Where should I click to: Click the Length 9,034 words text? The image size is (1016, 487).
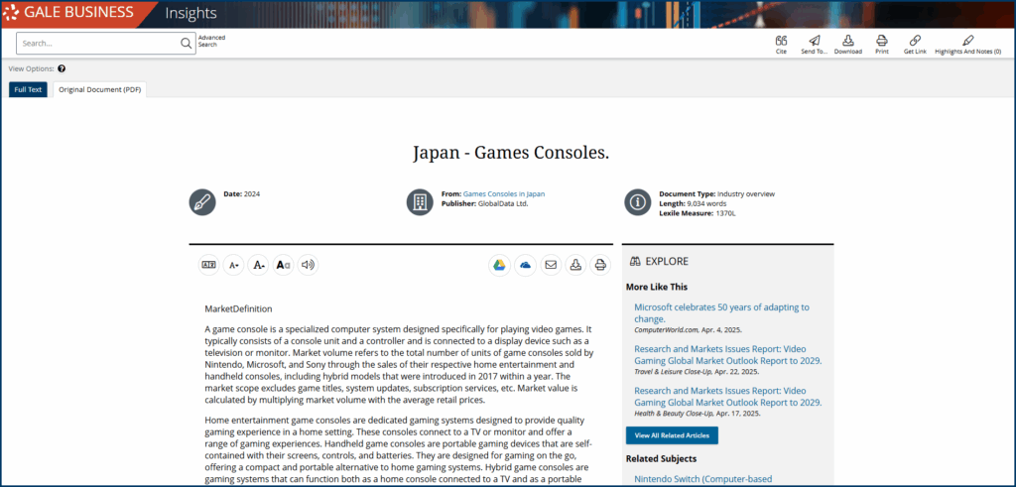tap(693, 203)
